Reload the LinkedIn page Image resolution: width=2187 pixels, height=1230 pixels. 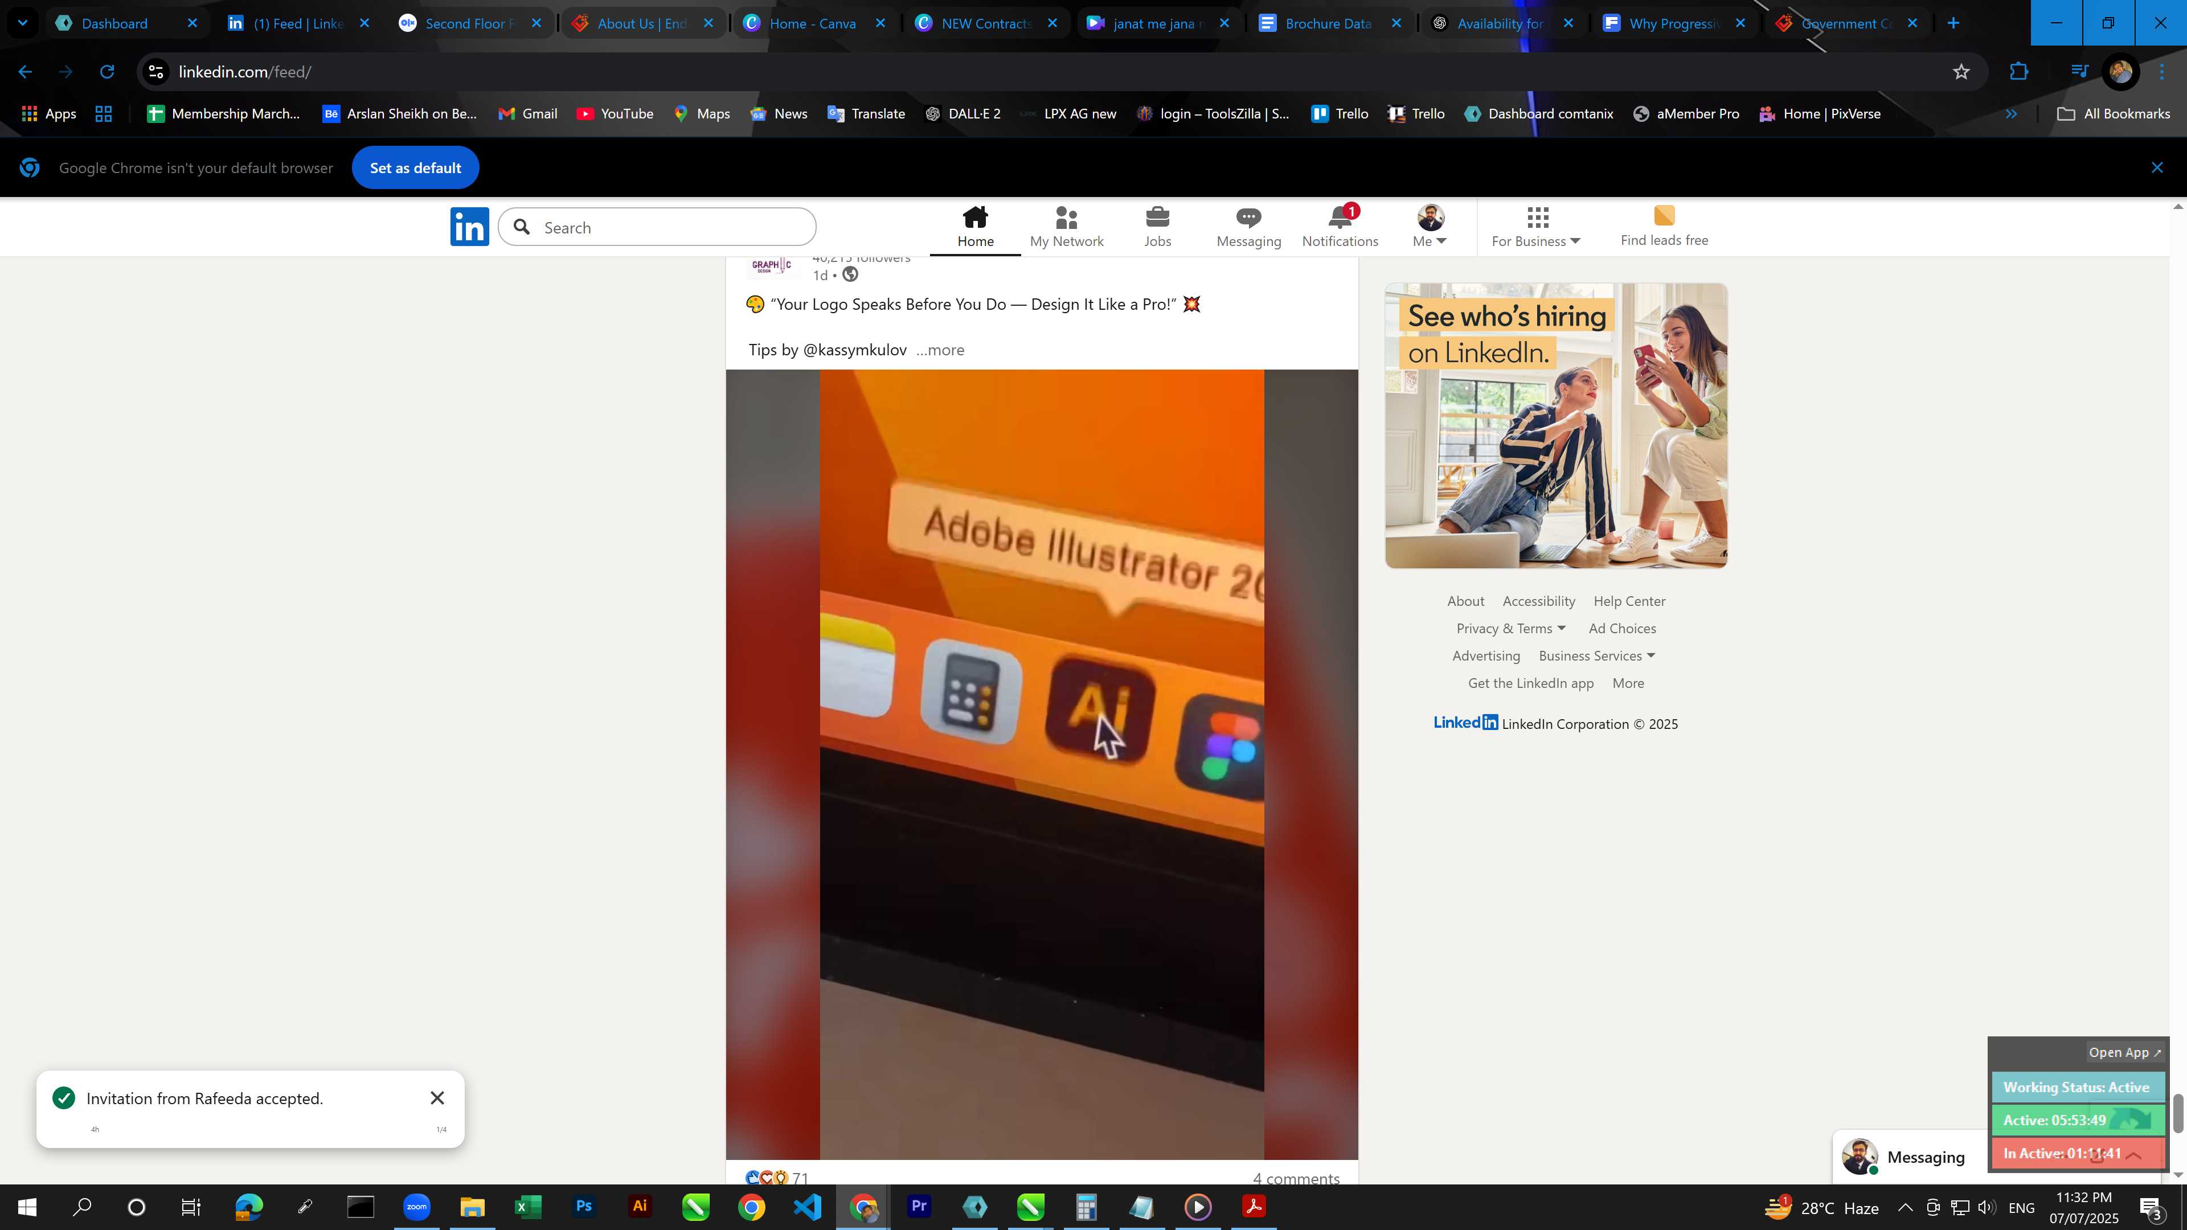(107, 72)
